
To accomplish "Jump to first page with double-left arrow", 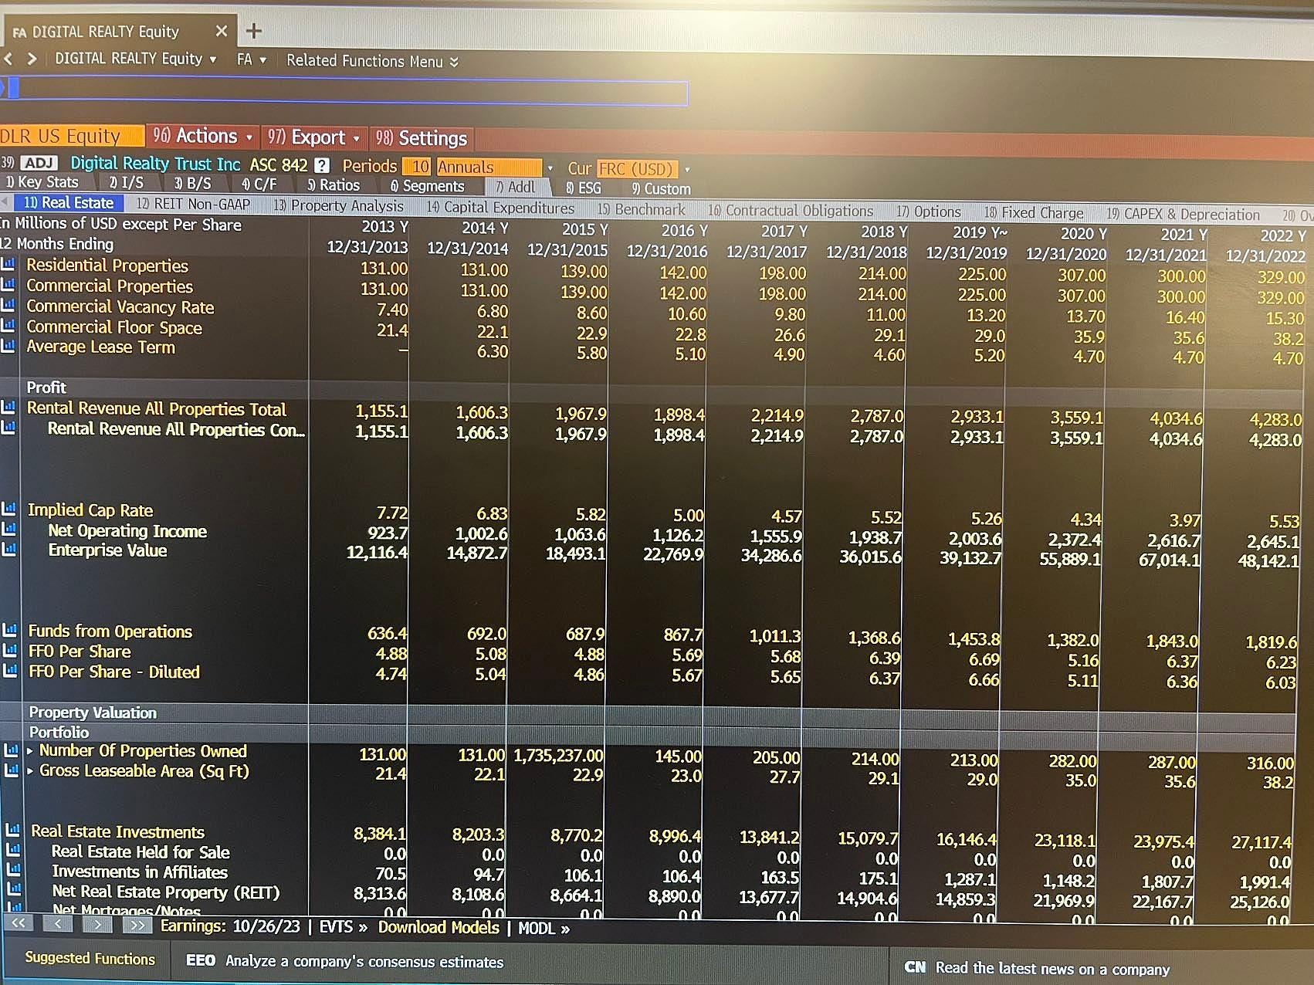I will pyautogui.click(x=19, y=923).
